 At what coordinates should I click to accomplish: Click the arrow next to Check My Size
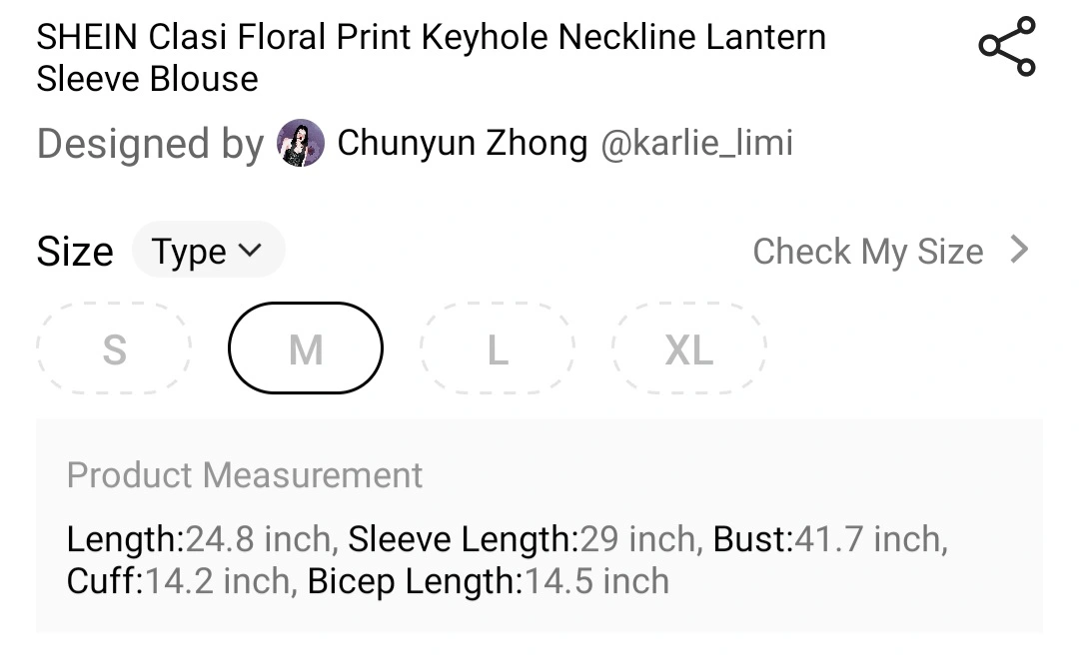1019,249
